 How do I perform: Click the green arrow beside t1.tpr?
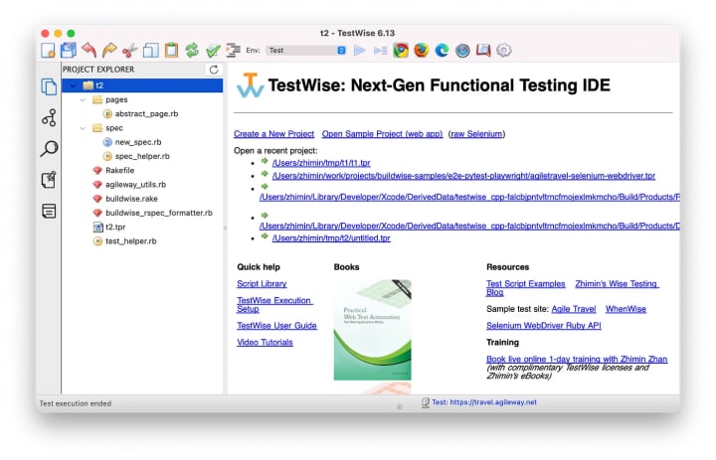(x=265, y=161)
